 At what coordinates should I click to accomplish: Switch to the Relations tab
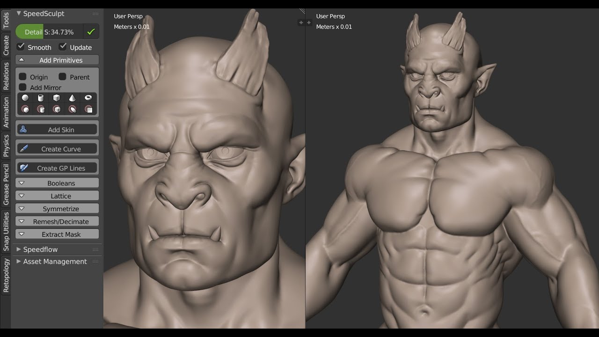(x=6, y=76)
